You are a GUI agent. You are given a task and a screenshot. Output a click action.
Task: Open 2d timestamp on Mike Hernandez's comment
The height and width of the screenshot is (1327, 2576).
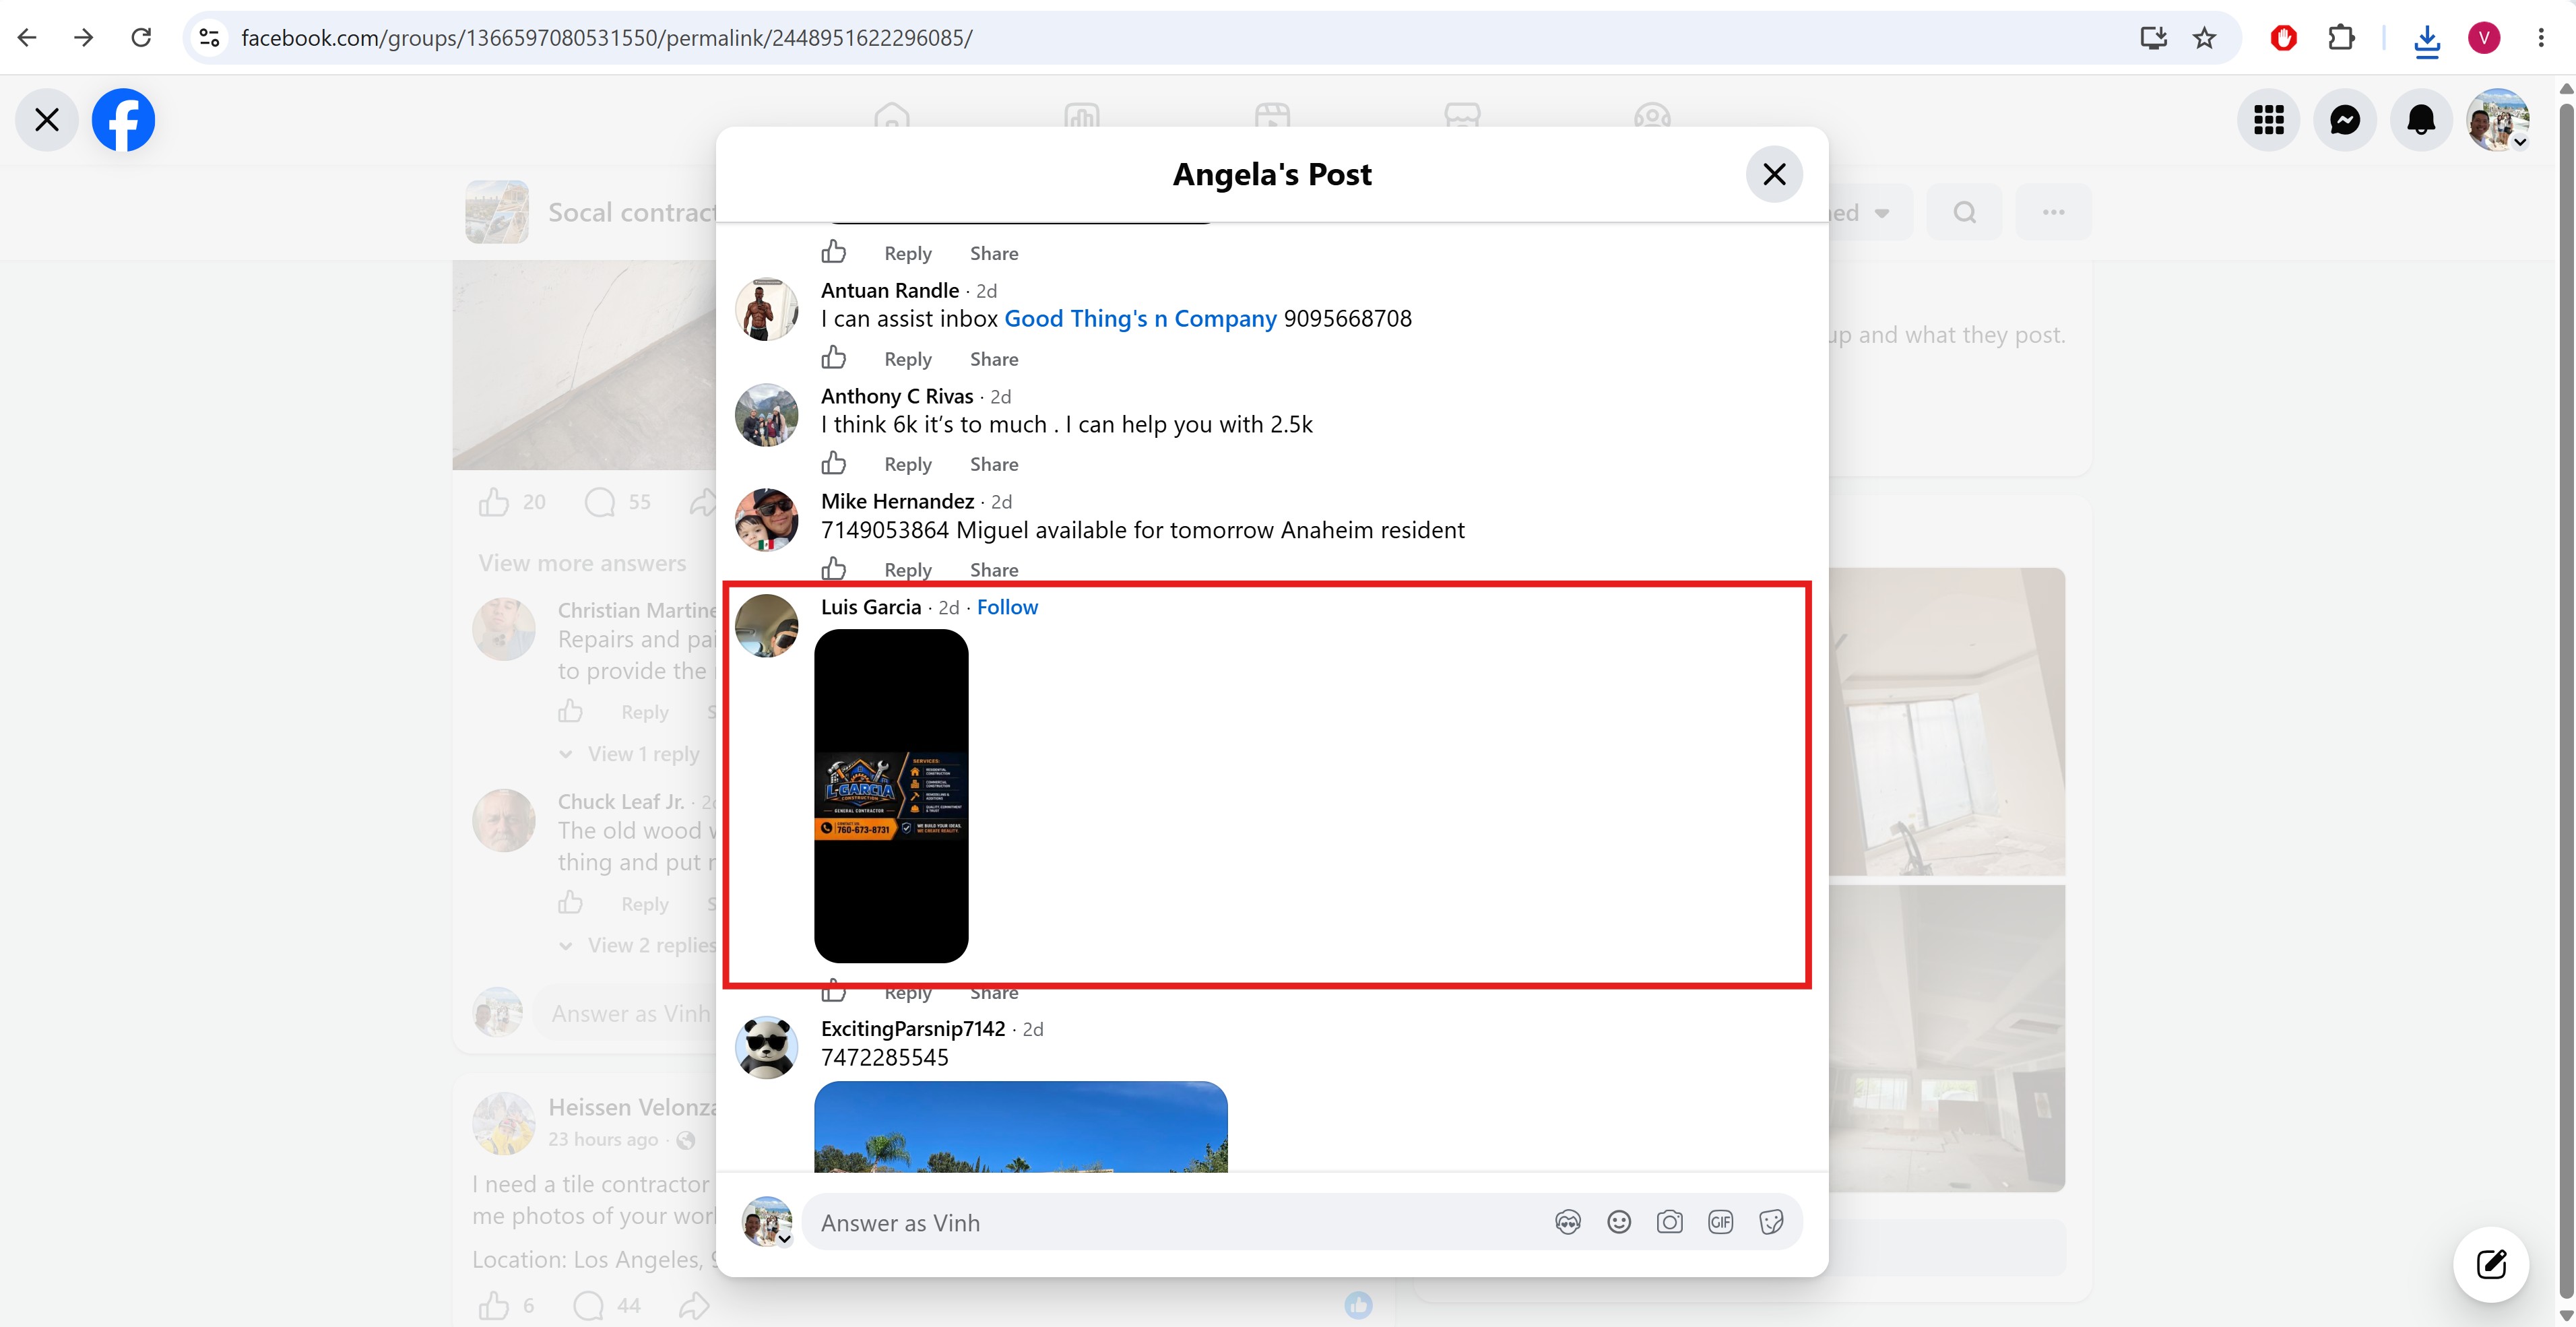[1001, 502]
